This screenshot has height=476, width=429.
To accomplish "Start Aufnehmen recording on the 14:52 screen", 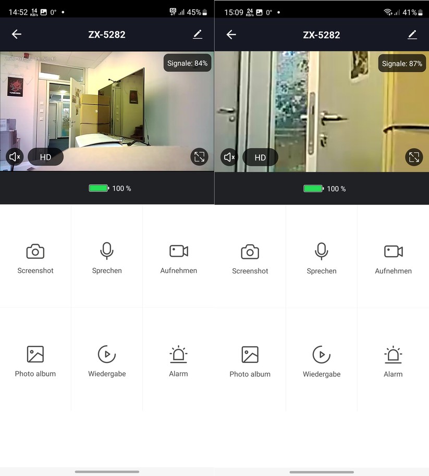I will pos(178,258).
